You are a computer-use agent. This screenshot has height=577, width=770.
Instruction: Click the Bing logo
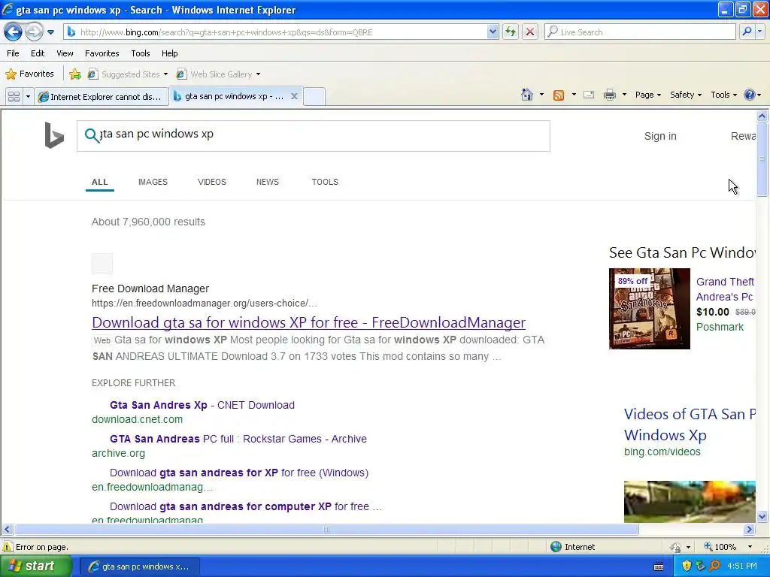tap(54, 135)
